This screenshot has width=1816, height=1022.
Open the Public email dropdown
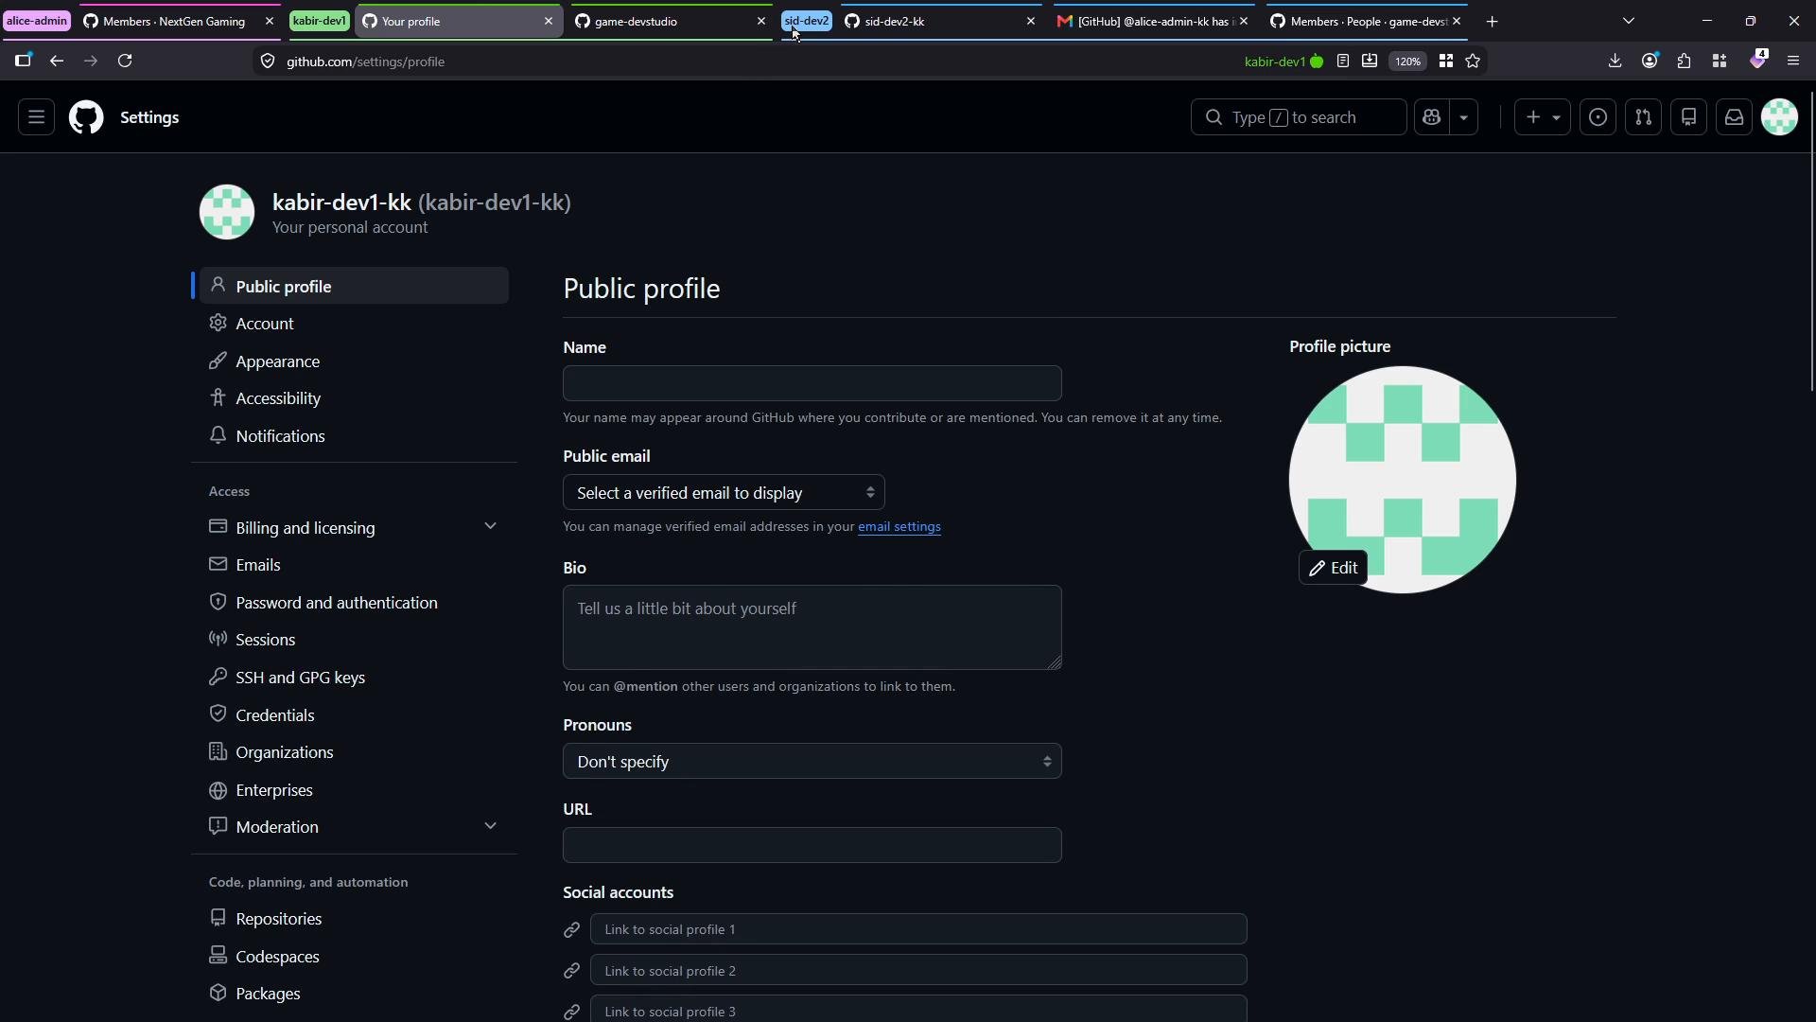click(x=724, y=493)
